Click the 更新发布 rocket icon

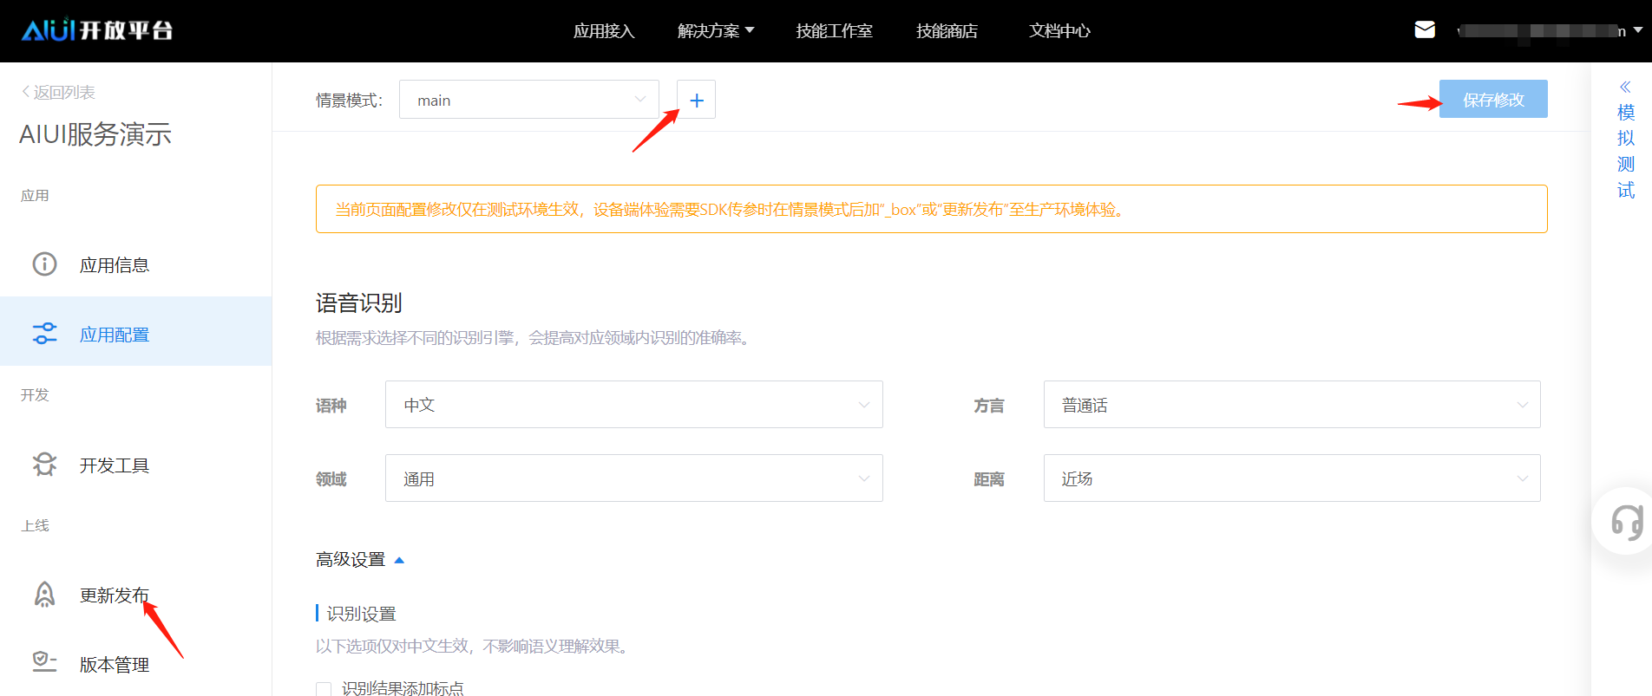click(x=44, y=595)
